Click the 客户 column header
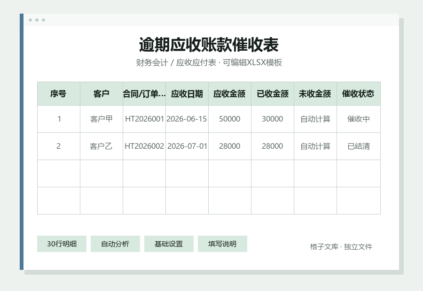This screenshot has width=423, height=291. point(102,94)
